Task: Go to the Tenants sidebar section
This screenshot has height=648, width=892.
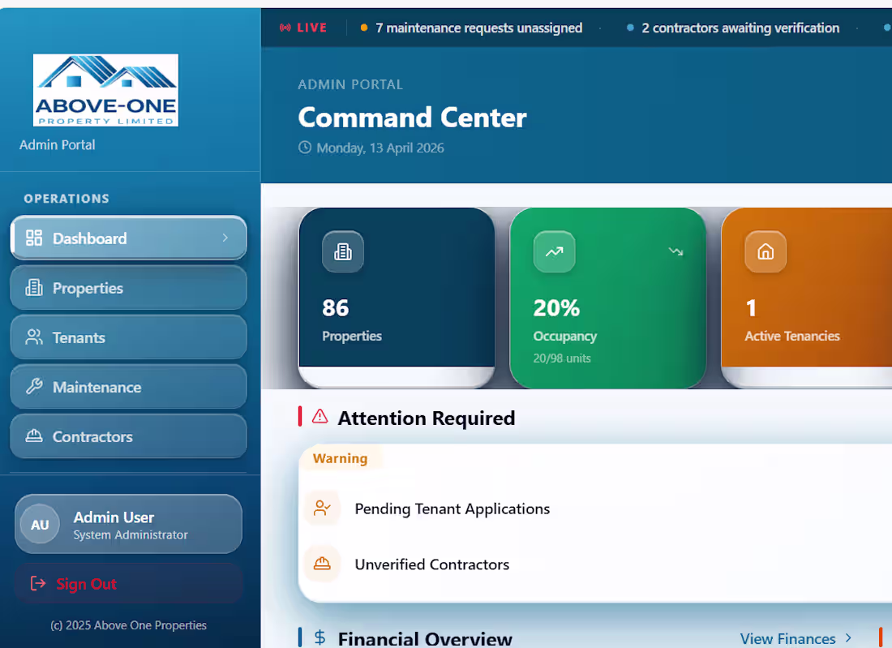Action: [129, 337]
